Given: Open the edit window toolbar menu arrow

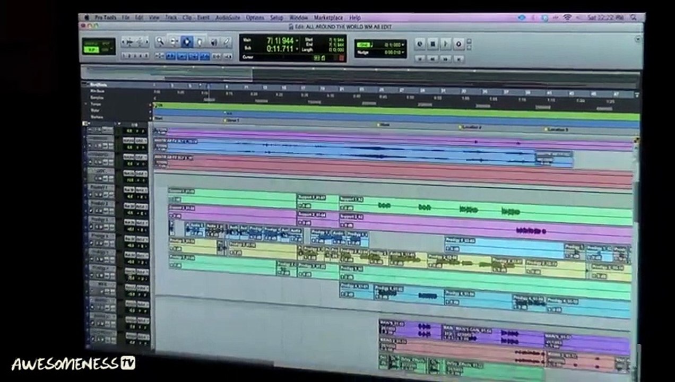Looking at the screenshot, I should pos(638,39).
